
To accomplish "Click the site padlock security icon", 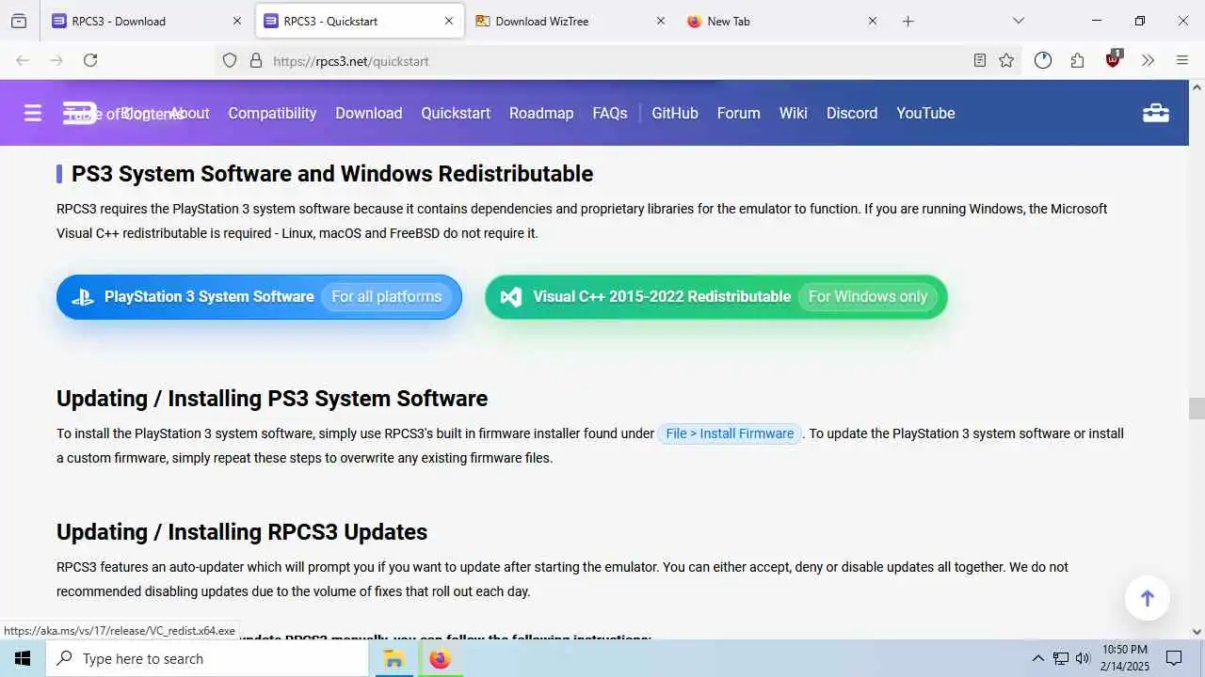I will tap(255, 60).
